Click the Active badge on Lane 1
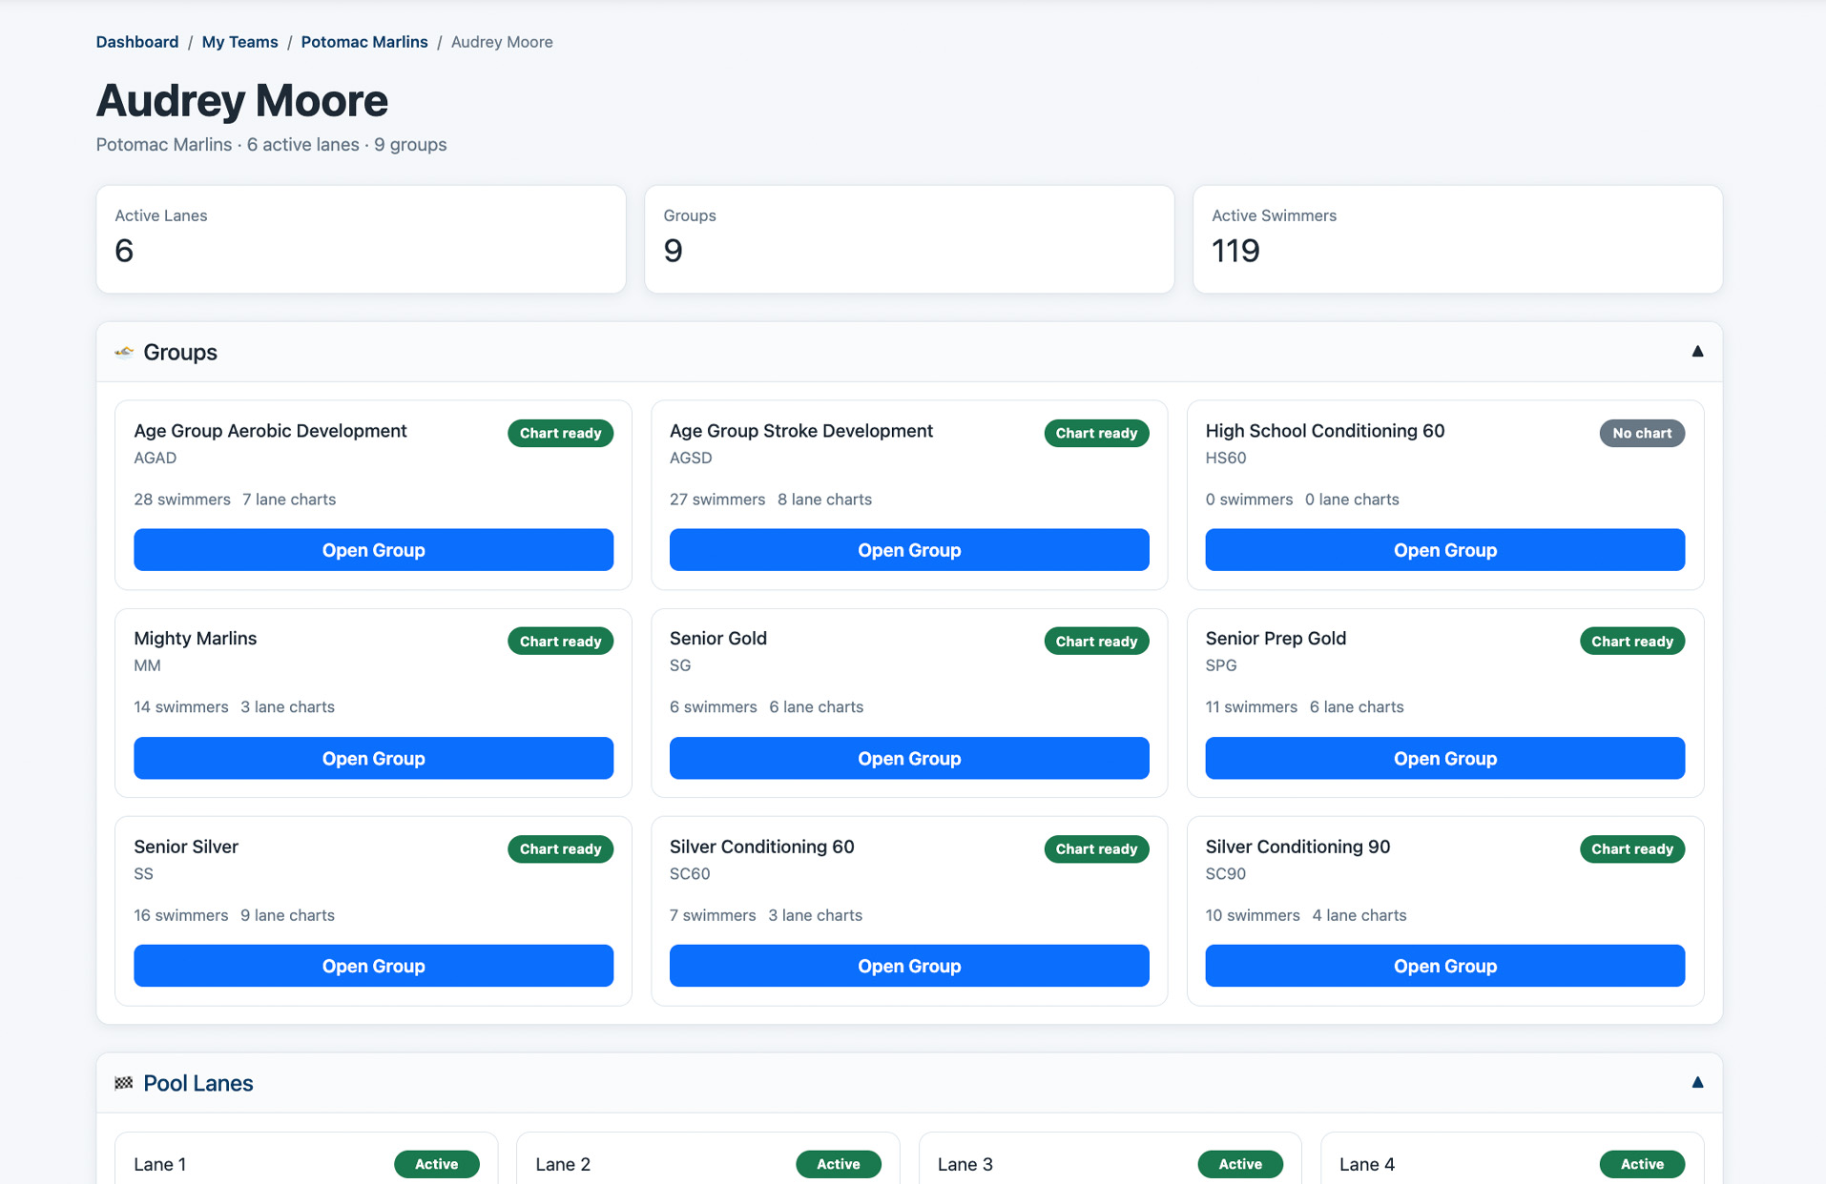 pyautogui.click(x=437, y=1164)
